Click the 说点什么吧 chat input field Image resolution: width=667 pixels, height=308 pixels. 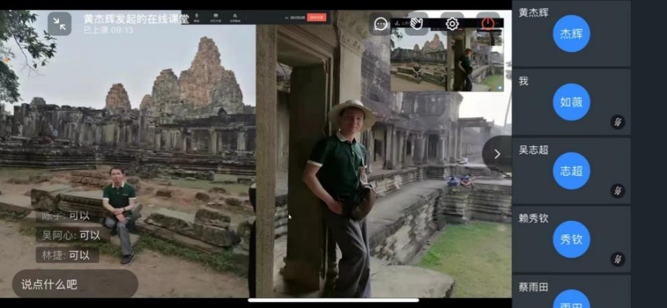(x=76, y=284)
